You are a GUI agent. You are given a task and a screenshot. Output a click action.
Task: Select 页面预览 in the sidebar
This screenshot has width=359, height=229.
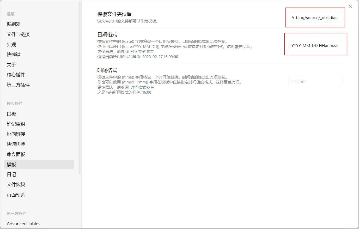tap(16, 195)
